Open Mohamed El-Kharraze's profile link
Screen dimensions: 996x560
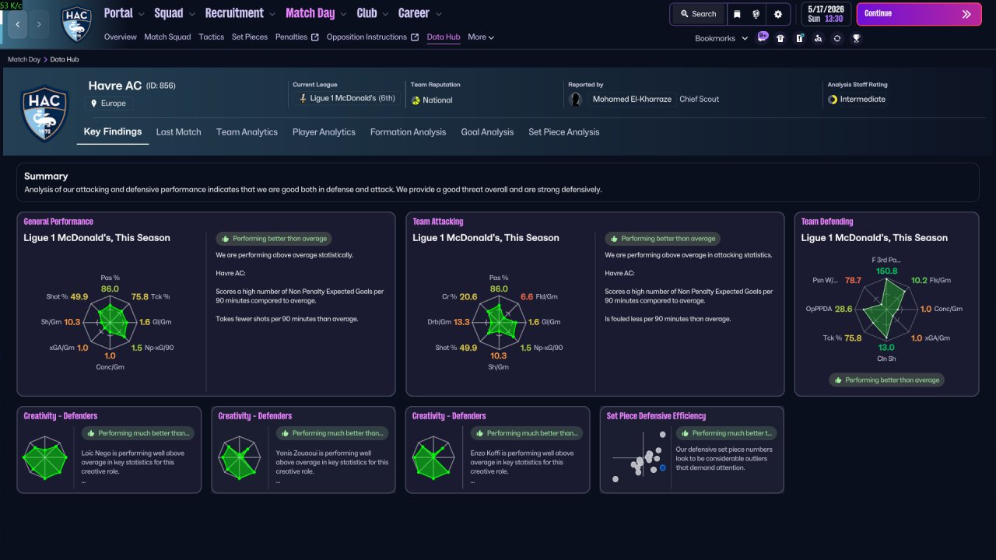632,100
